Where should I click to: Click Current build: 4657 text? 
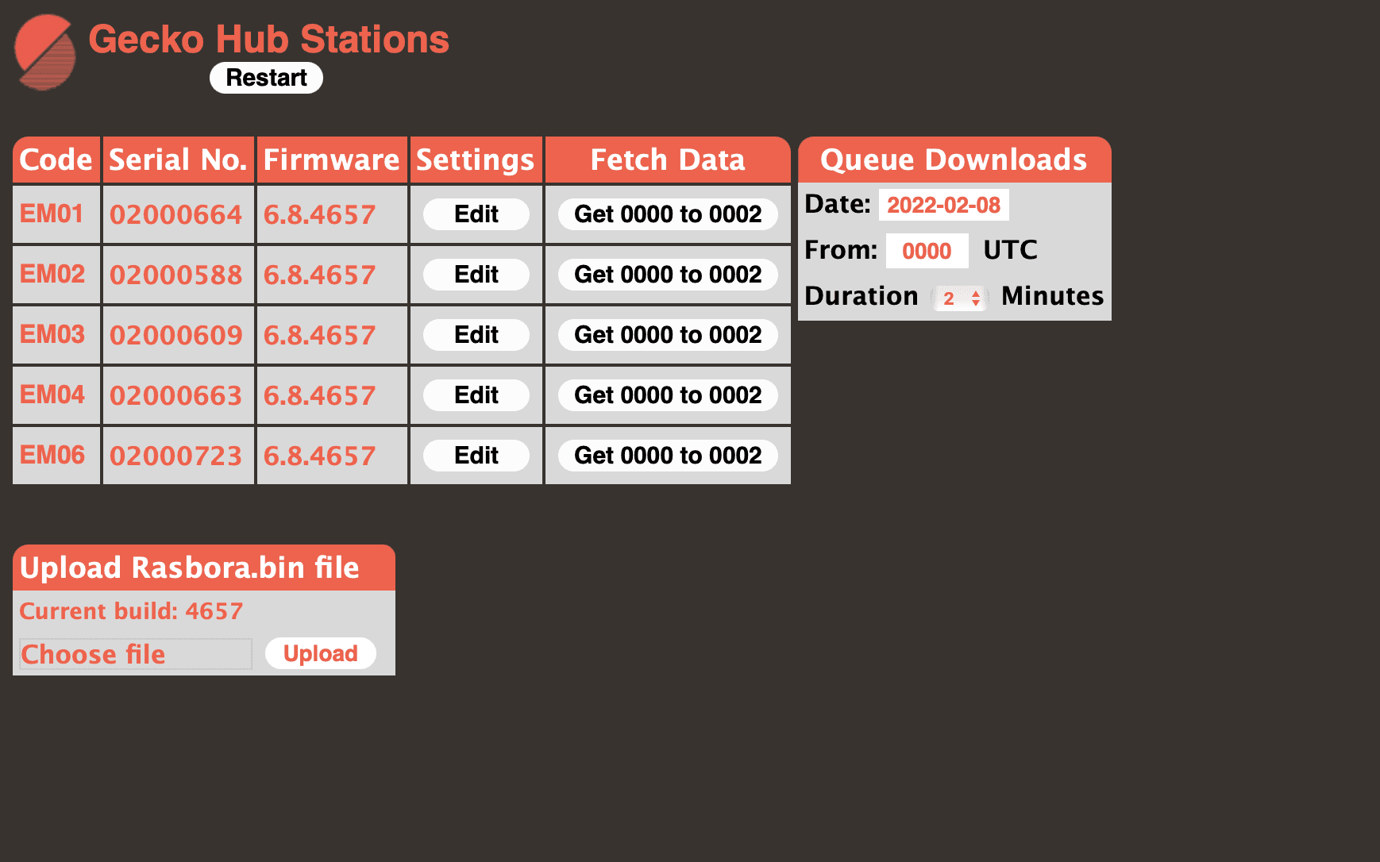click(x=131, y=611)
